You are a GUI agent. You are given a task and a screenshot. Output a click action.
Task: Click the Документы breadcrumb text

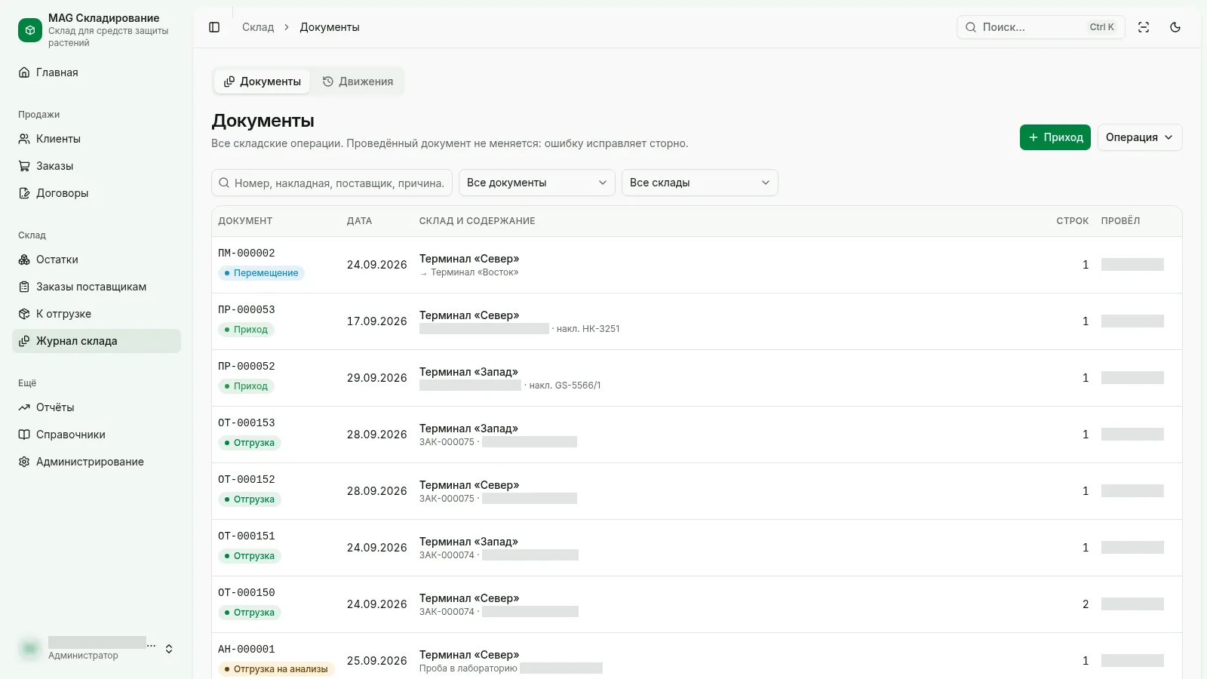pos(330,27)
